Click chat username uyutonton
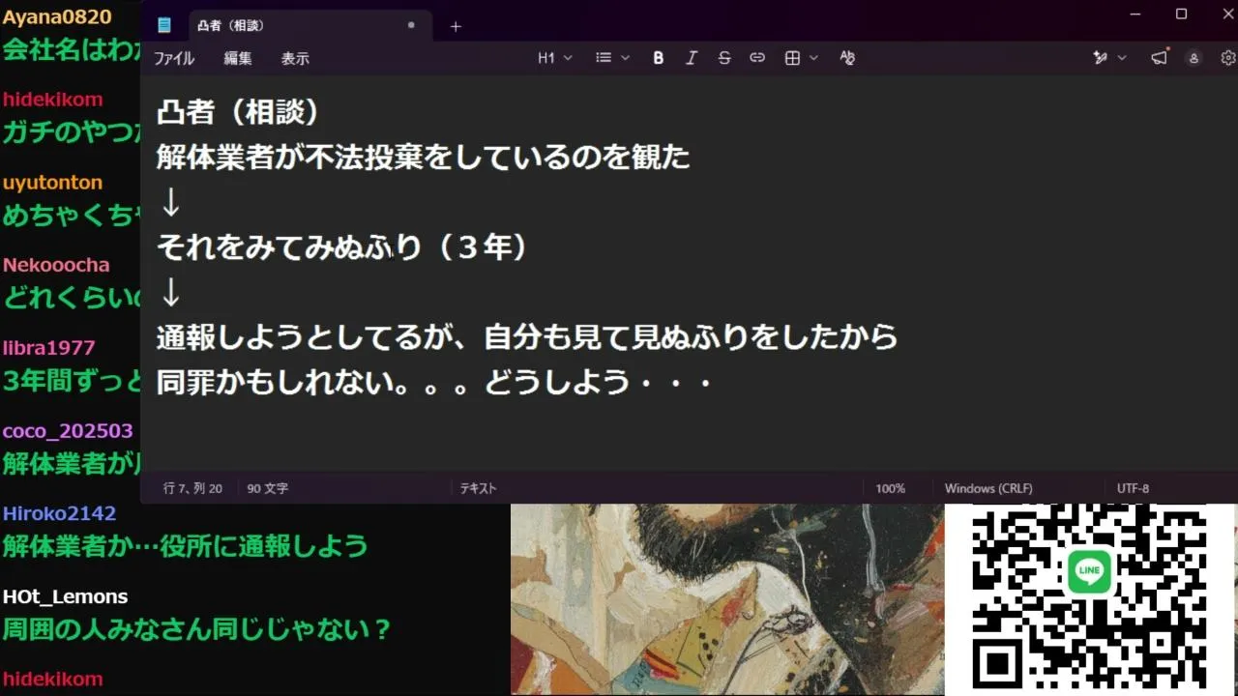The height and width of the screenshot is (696, 1238). pyautogui.click(x=52, y=183)
